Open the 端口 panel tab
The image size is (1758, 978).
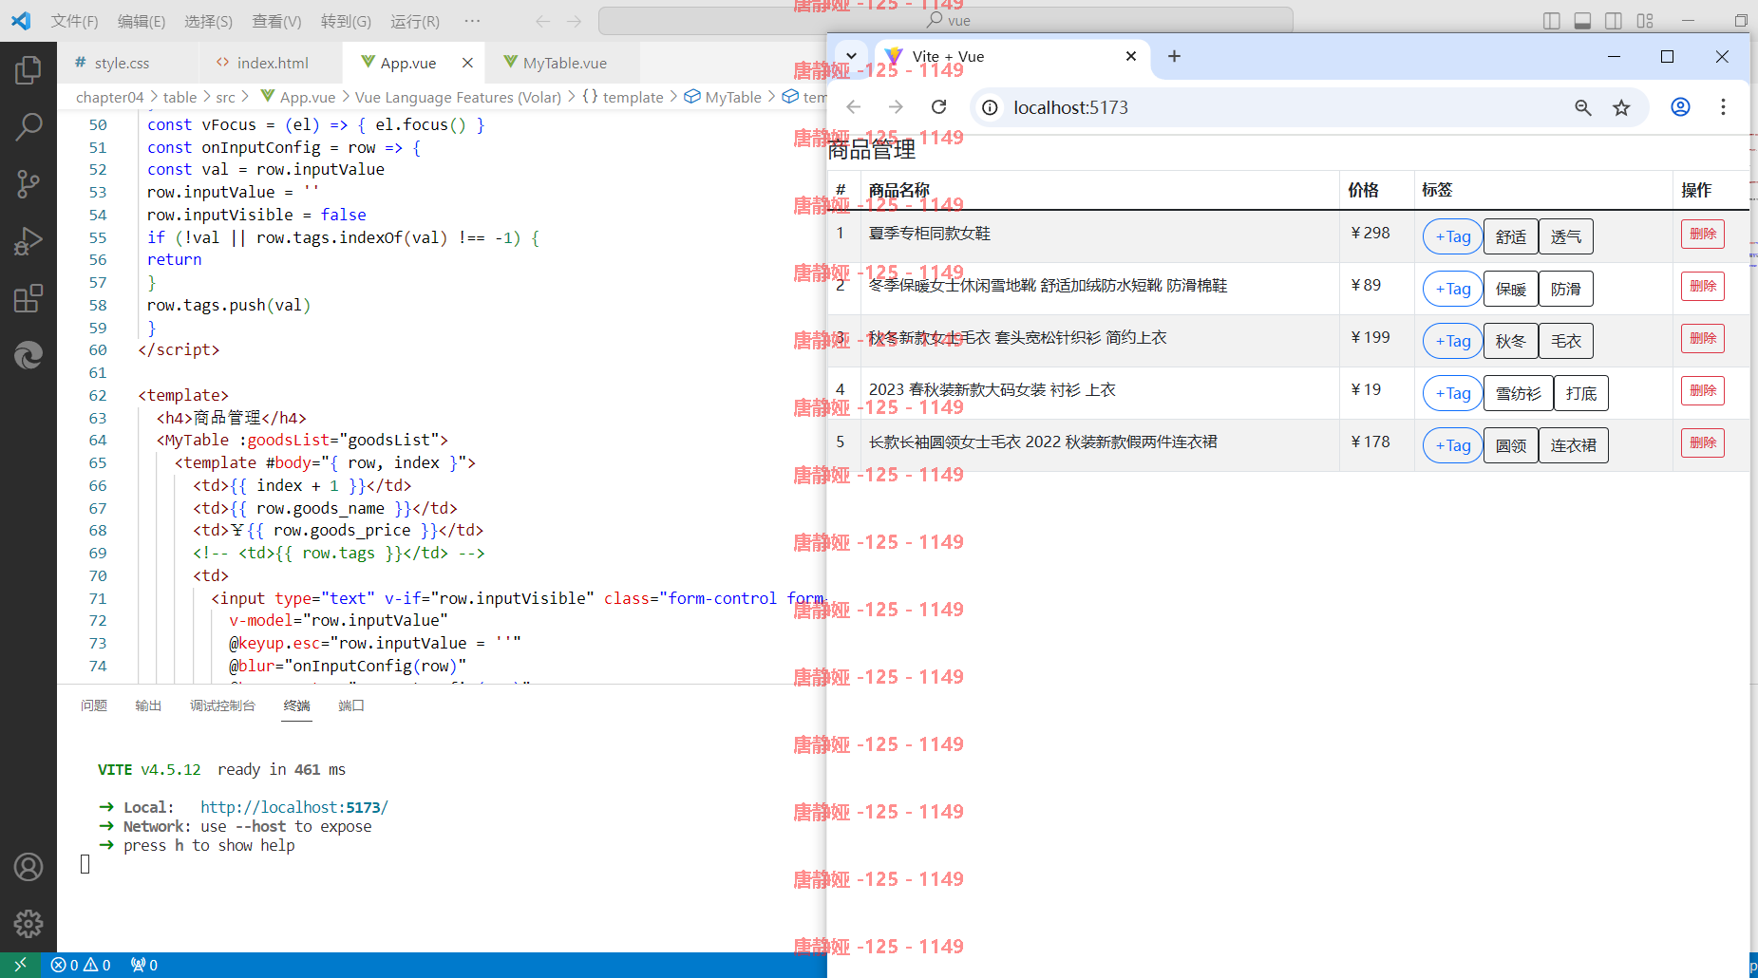pos(351,705)
